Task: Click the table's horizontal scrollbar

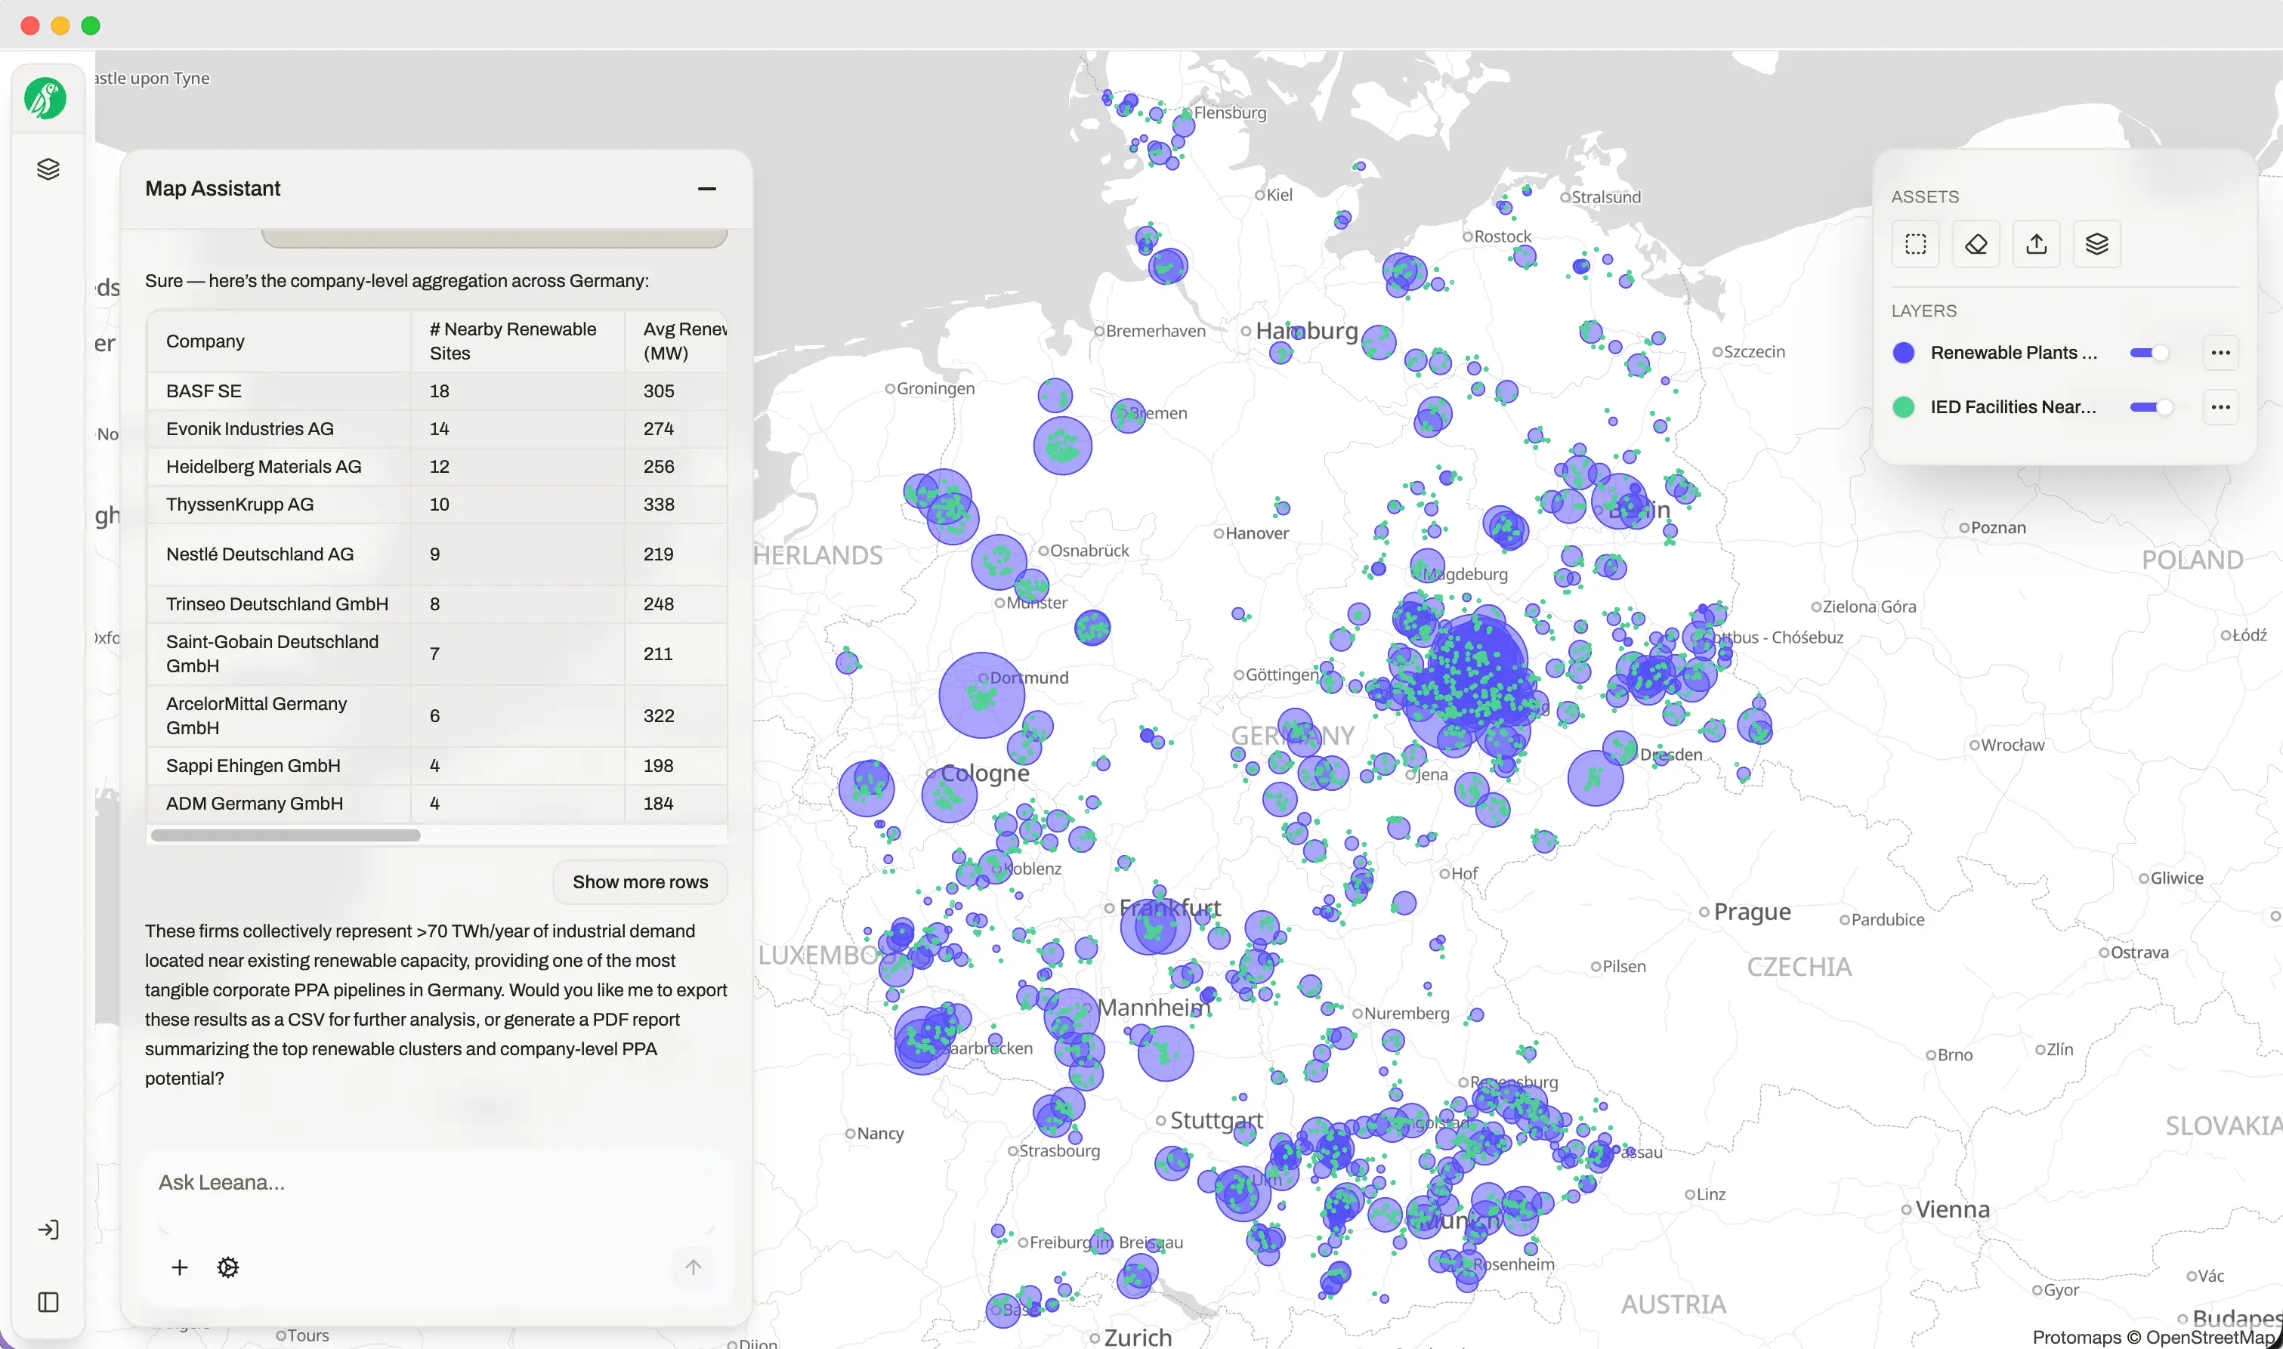Action: (x=286, y=835)
